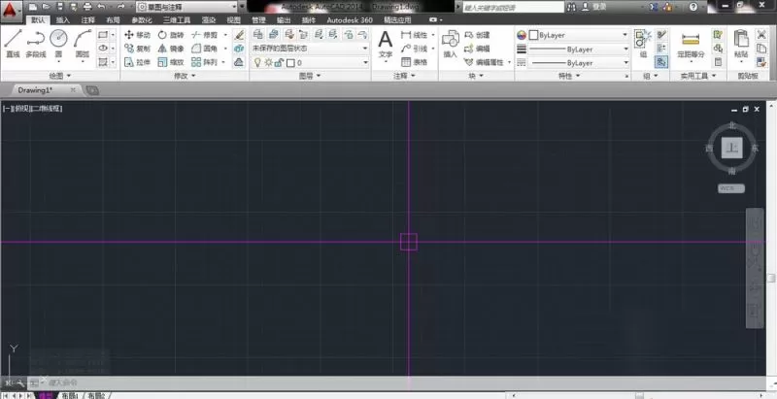Expand the Layers (图层) panel
The height and width of the screenshot is (399, 777).
coord(310,76)
